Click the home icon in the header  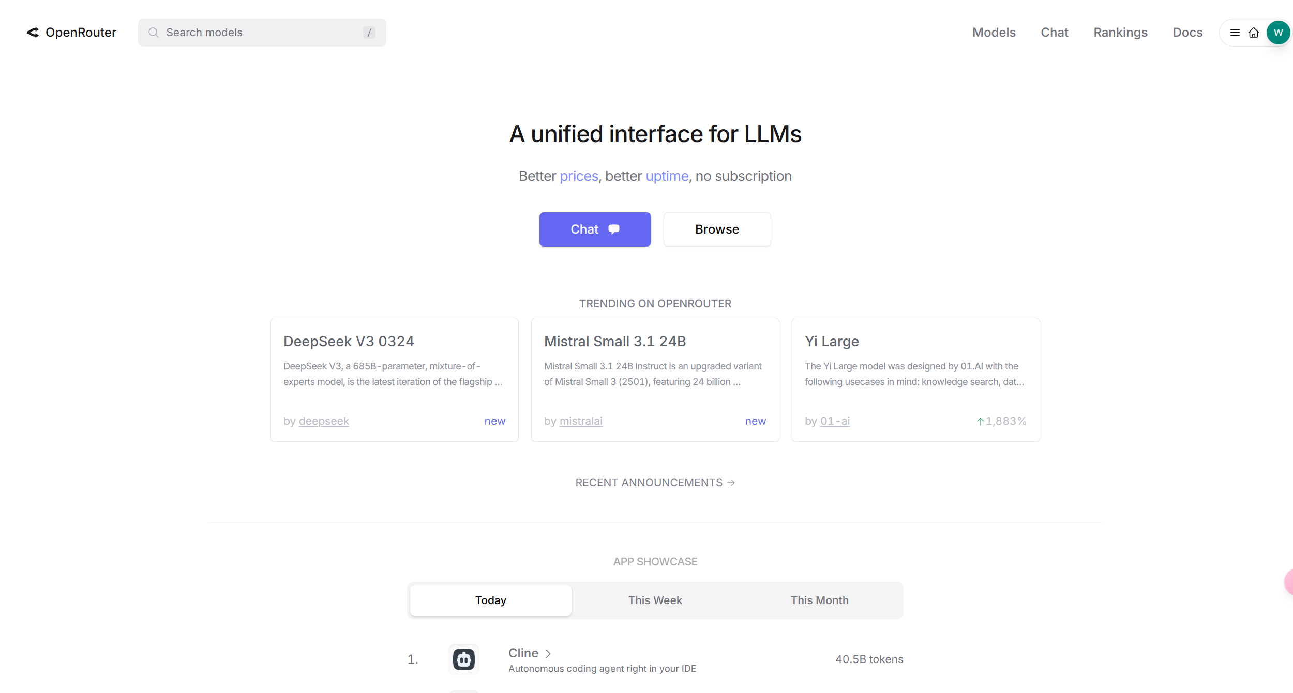[1254, 33]
